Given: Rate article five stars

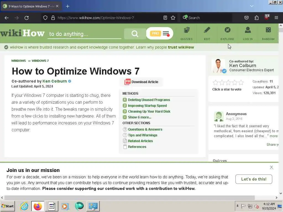Looking at the screenshot, I should coord(241,83).
